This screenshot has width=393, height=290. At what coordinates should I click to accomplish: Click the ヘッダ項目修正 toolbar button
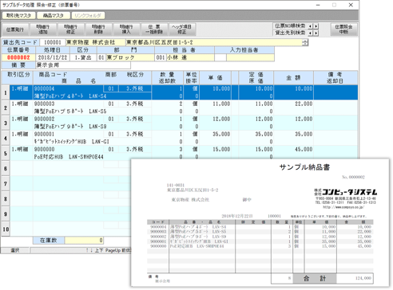(x=182, y=29)
